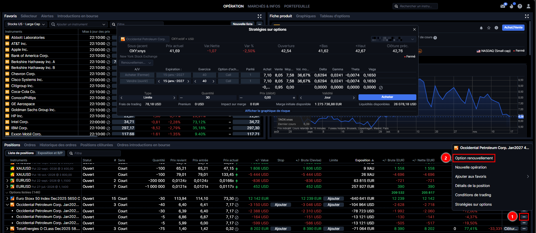Select the Liste de positions view
The height and width of the screenshot is (233, 536).
pyautogui.click(x=21, y=153)
